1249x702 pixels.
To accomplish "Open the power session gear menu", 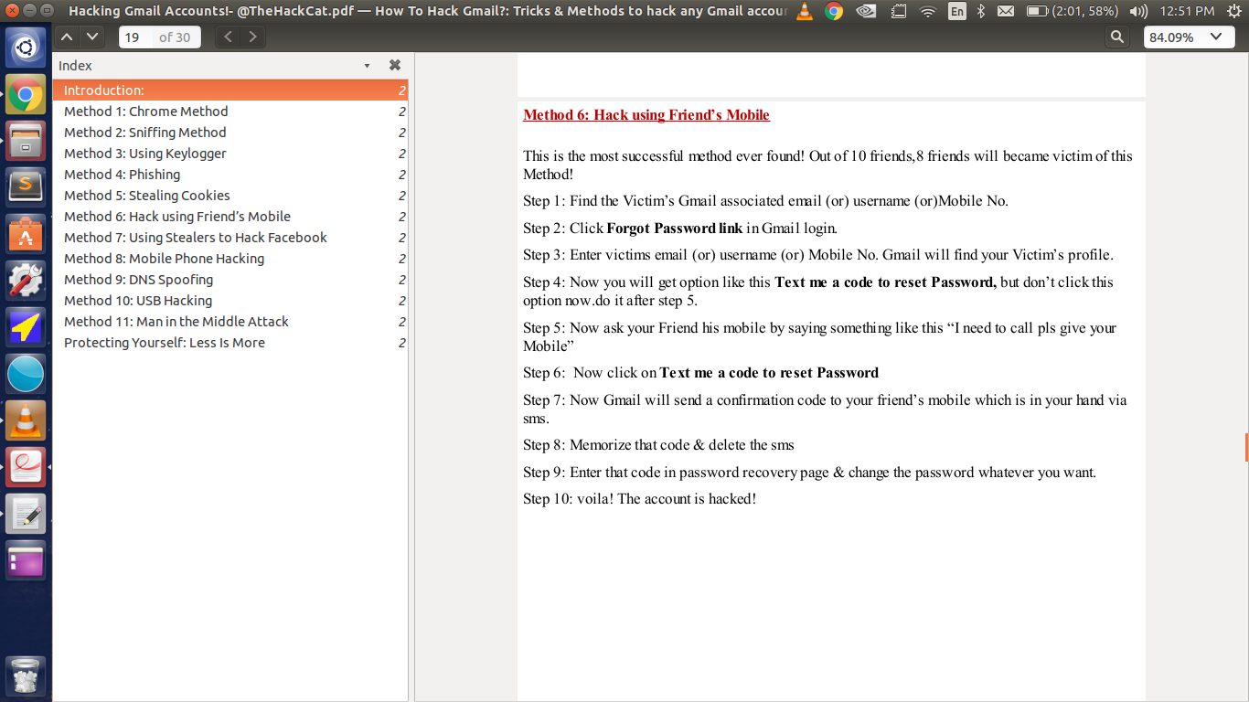I will [x=1233, y=11].
